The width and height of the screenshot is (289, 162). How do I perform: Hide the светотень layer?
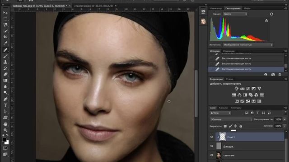[212, 155]
